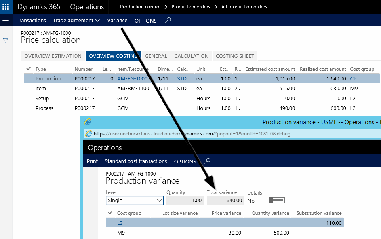Expand the hamburger navigation menu
Image resolution: width=381 pixels, height=239 pixels.
click(6, 20)
